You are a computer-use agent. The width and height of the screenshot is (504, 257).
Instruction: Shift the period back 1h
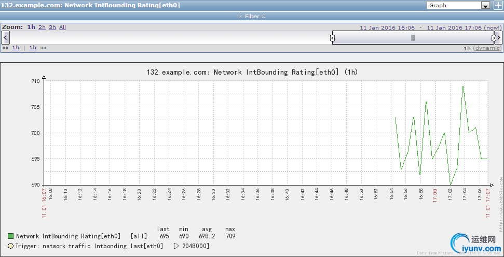click(x=16, y=48)
